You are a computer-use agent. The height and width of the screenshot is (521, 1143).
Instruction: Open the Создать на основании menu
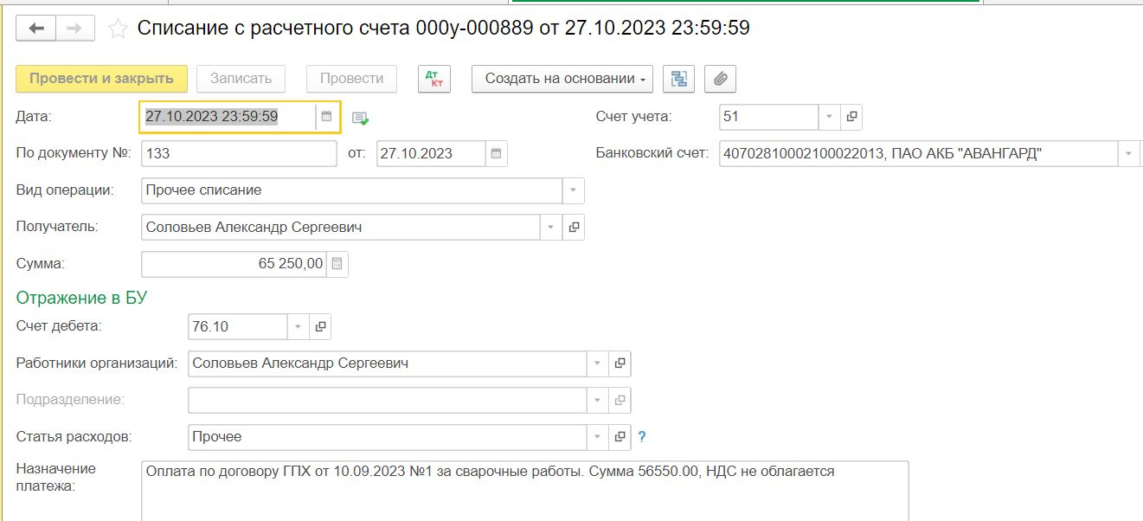click(562, 79)
